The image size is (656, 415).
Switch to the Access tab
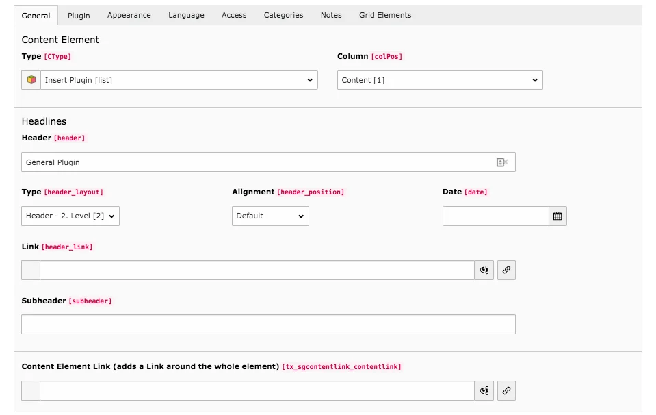pyautogui.click(x=234, y=14)
